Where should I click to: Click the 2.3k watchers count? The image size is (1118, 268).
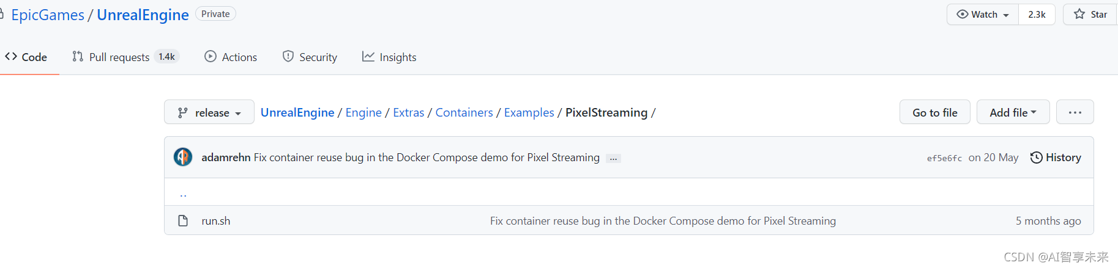tap(1037, 14)
